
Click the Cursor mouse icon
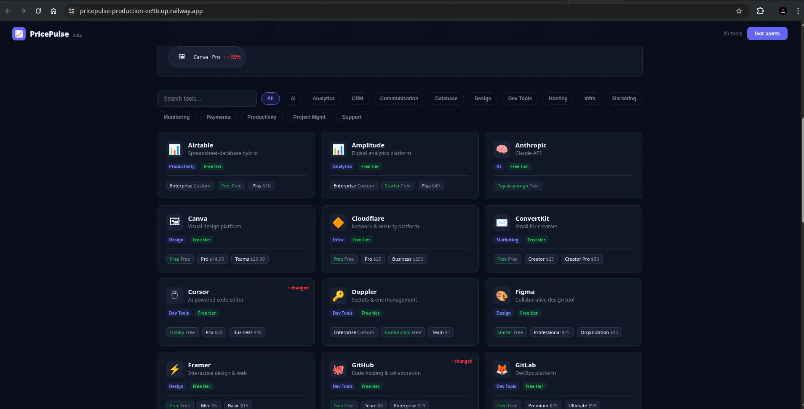click(174, 296)
